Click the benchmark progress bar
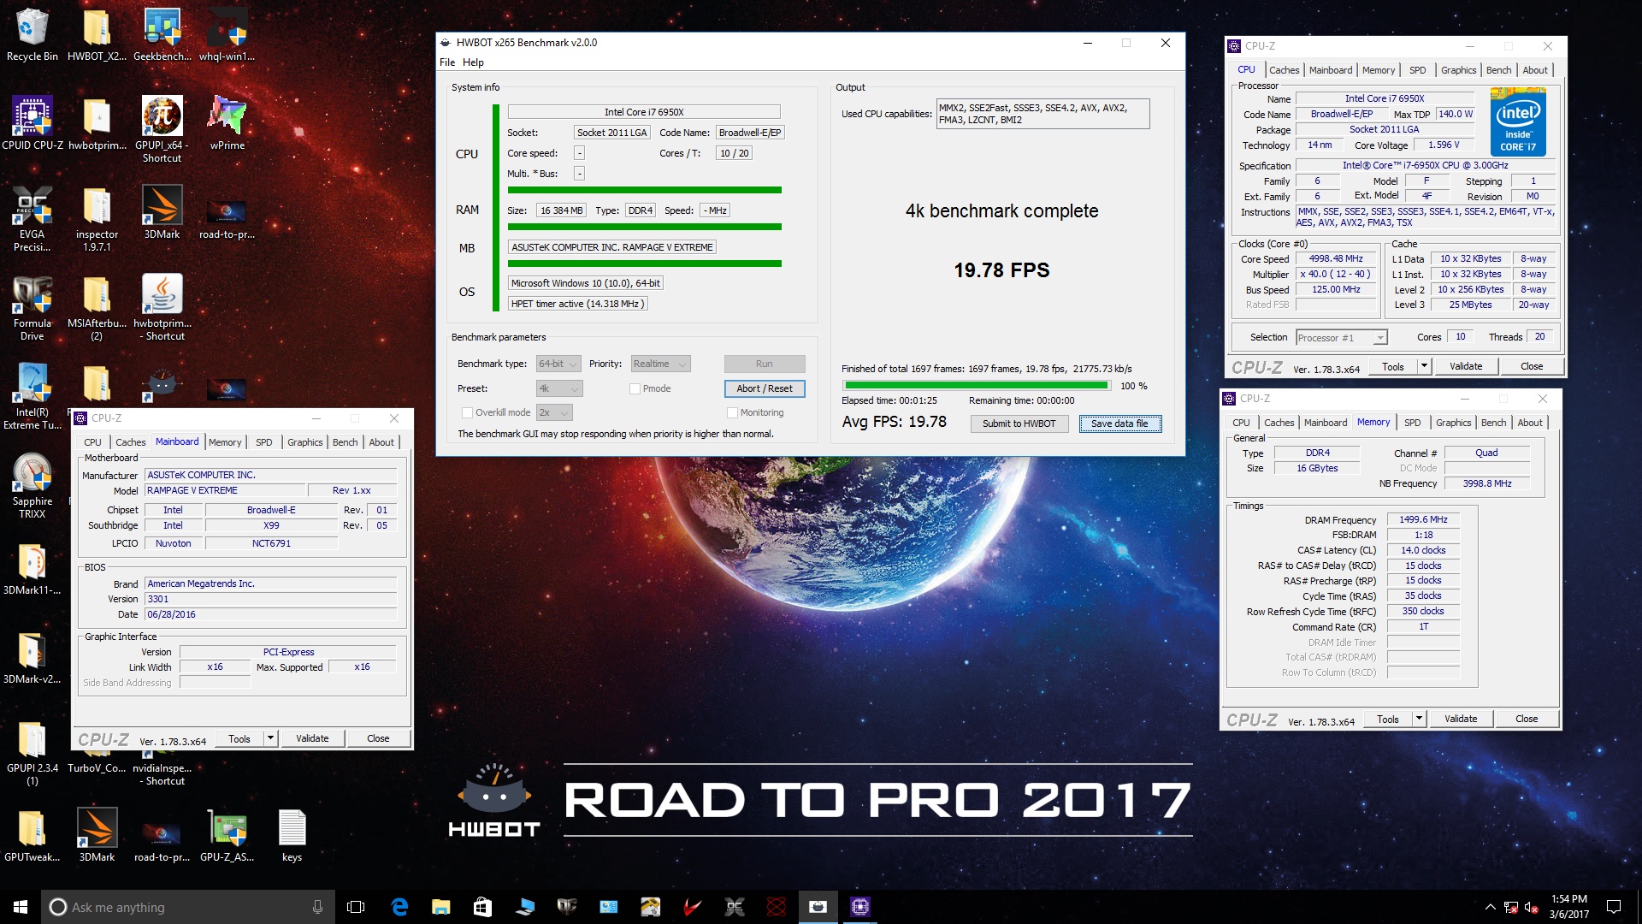 (975, 386)
